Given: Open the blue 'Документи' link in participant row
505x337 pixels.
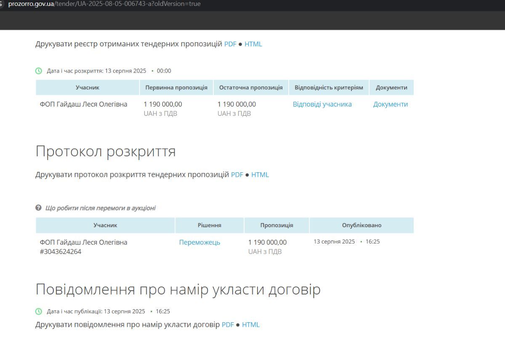Looking at the screenshot, I should click(x=391, y=104).
